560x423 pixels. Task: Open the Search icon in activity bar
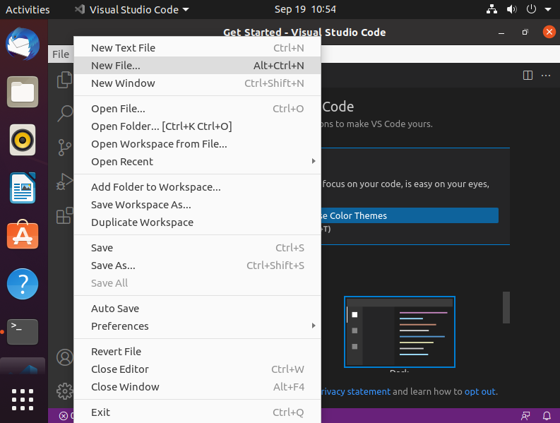pos(66,114)
